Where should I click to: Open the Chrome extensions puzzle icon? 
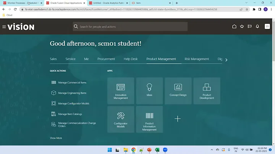coord(254,9)
